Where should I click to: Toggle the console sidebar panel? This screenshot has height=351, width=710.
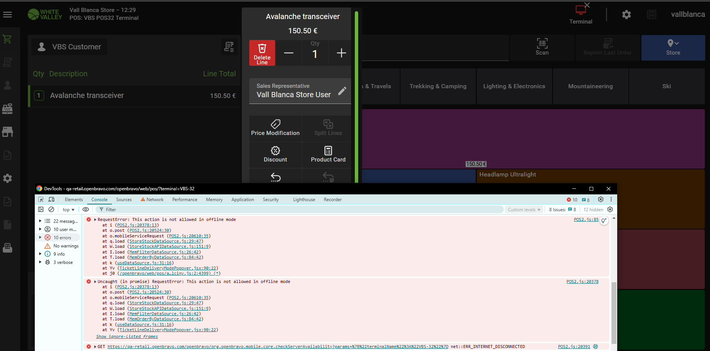pyautogui.click(x=41, y=210)
